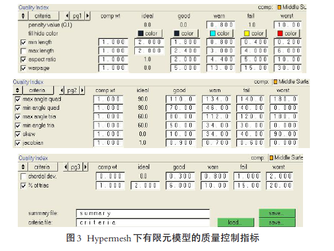Open panel switch arrows beside pg2 criteria
The height and width of the screenshot is (251, 334).
pos(17,90)
